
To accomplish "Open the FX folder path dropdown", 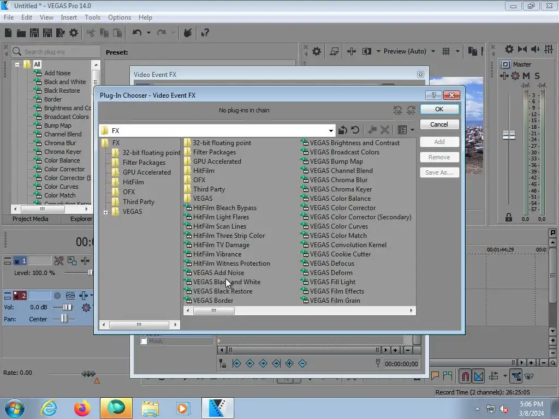I will pos(331,131).
